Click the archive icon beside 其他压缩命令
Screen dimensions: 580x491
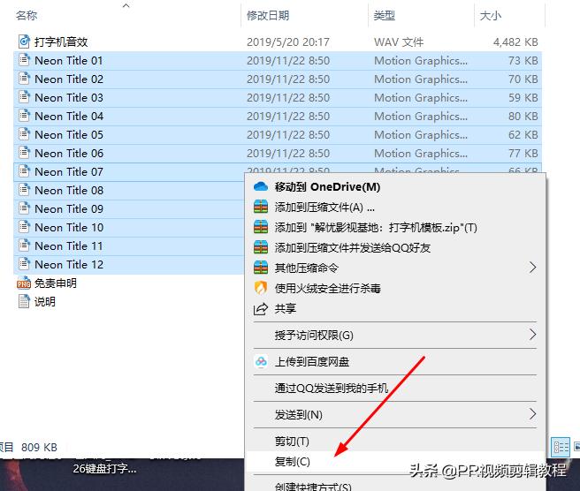pos(261,268)
